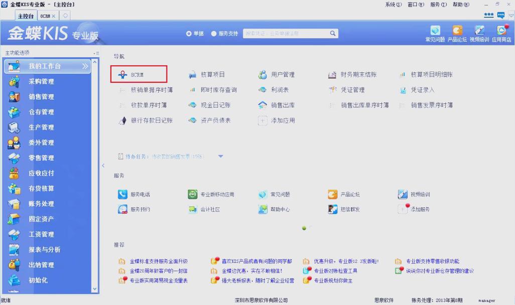
Task: Open the 常见问题 icon in top header
Action: pyautogui.click(x=435, y=34)
